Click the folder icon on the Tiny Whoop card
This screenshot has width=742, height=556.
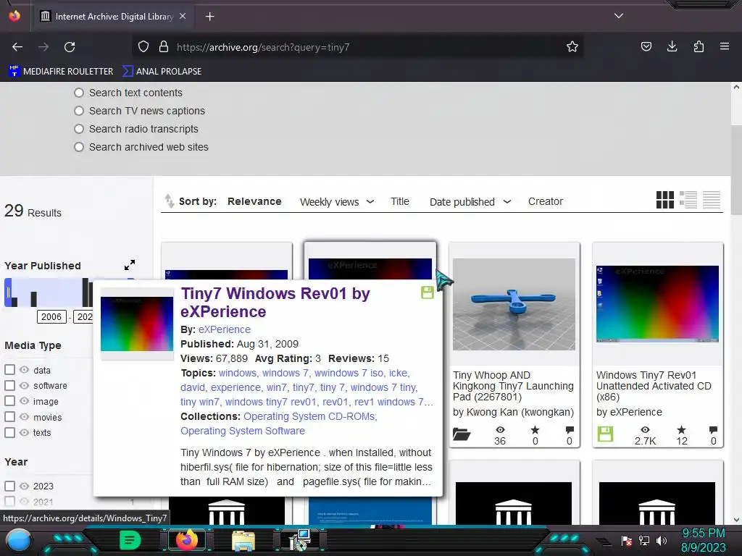(462, 434)
